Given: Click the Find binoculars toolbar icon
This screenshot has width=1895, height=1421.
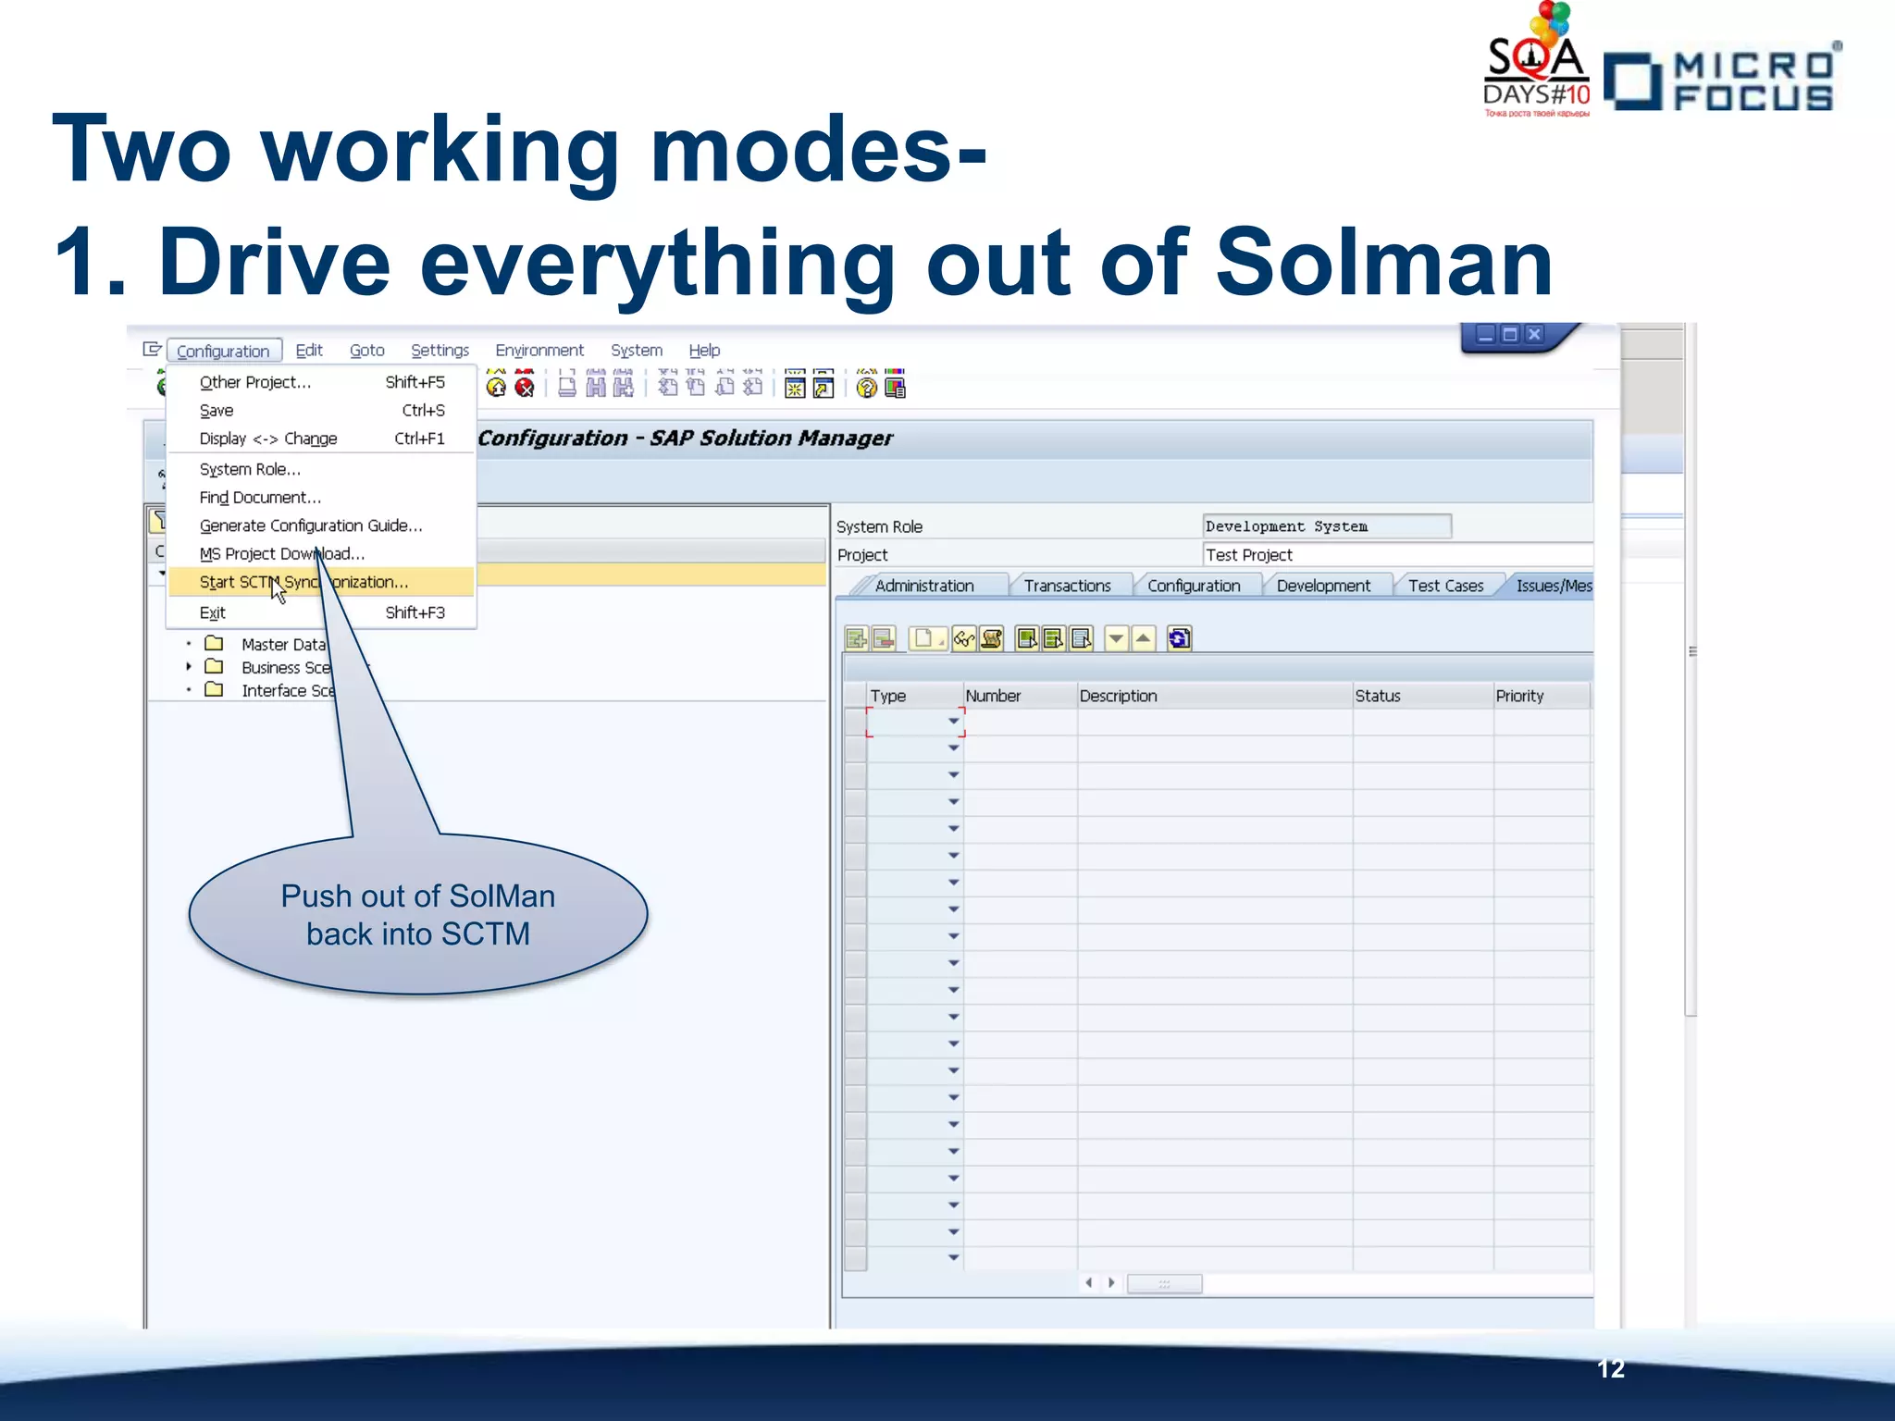Looking at the screenshot, I should click(x=596, y=387).
